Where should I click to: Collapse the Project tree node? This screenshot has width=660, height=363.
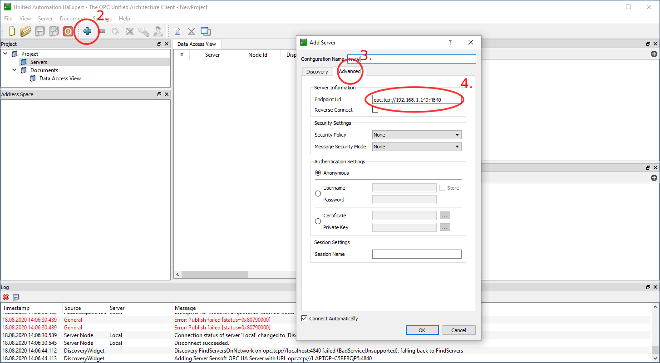pyautogui.click(x=5, y=54)
